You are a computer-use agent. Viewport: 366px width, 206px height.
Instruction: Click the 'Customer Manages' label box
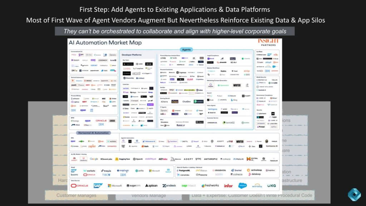point(76,196)
